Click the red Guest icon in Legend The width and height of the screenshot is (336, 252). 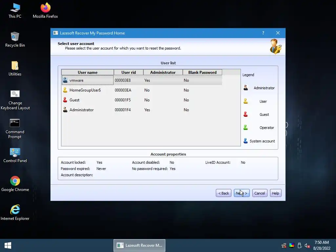(x=245, y=114)
